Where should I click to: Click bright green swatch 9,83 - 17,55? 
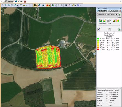(x=98, y=39)
